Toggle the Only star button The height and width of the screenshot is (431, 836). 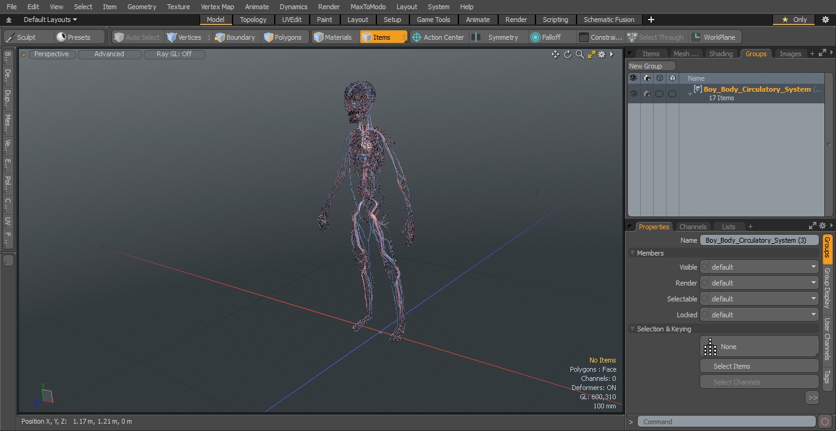click(x=794, y=20)
